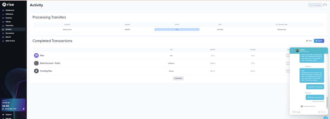This screenshot has width=330, height=119.
Task: Copy the wallet address using the copy icon
Action: tap(23, 109)
